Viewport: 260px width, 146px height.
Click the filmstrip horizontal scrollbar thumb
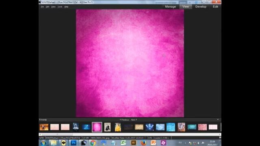pos(57,134)
